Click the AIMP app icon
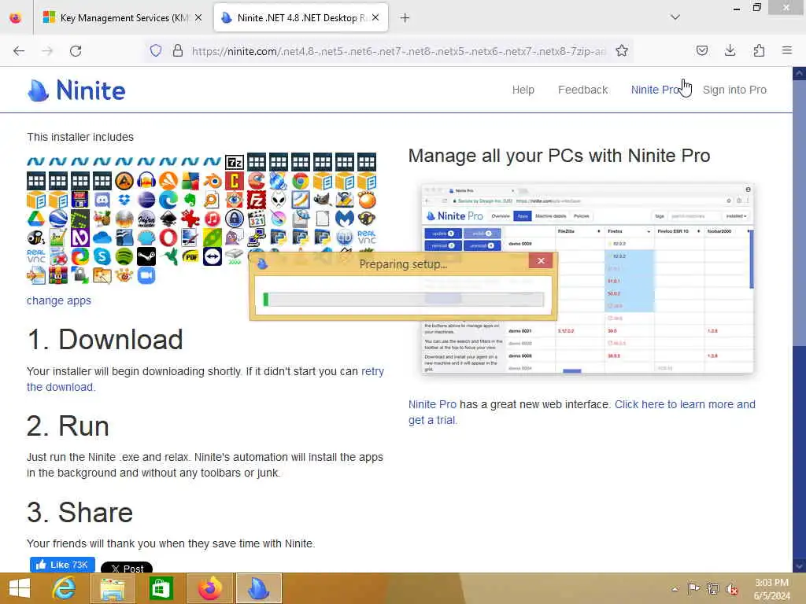The width and height of the screenshot is (806, 604). point(124,182)
